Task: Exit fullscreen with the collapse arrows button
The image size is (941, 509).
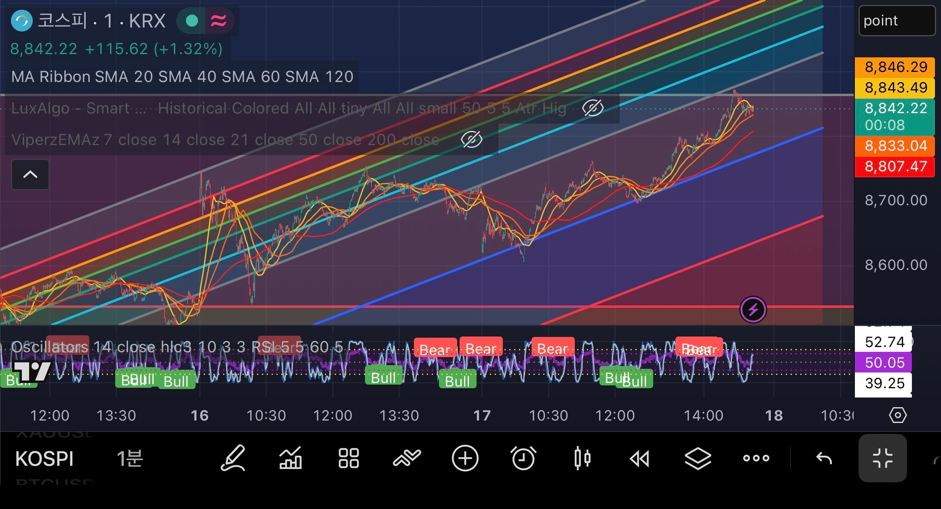Action: click(882, 458)
